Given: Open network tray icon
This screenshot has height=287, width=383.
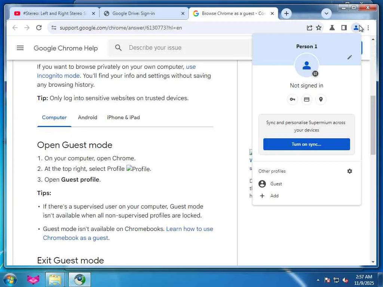Looking at the screenshot, I should point(336,280).
